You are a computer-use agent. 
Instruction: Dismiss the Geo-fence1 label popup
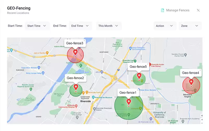(138, 90)
